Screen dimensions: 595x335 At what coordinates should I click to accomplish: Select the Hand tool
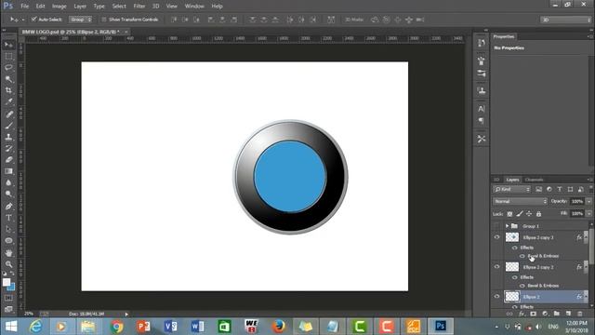(8, 252)
